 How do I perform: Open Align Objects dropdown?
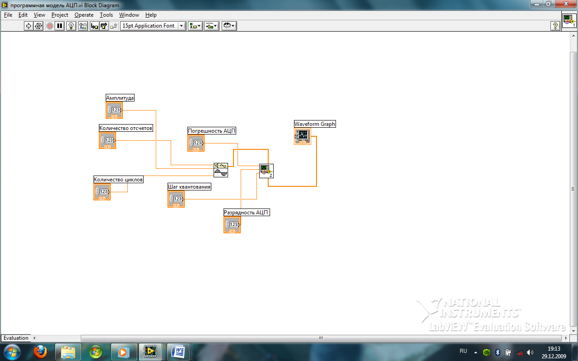pos(196,26)
